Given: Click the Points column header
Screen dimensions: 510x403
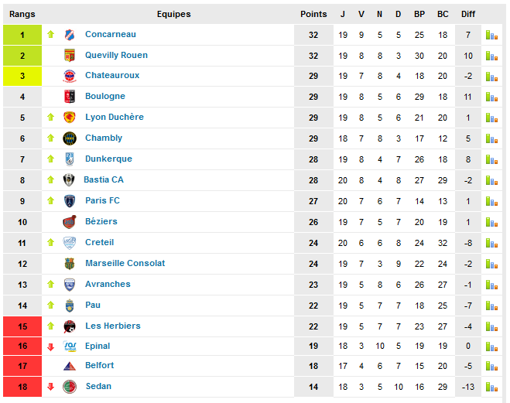Looking at the screenshot, I should pos(313,14).
